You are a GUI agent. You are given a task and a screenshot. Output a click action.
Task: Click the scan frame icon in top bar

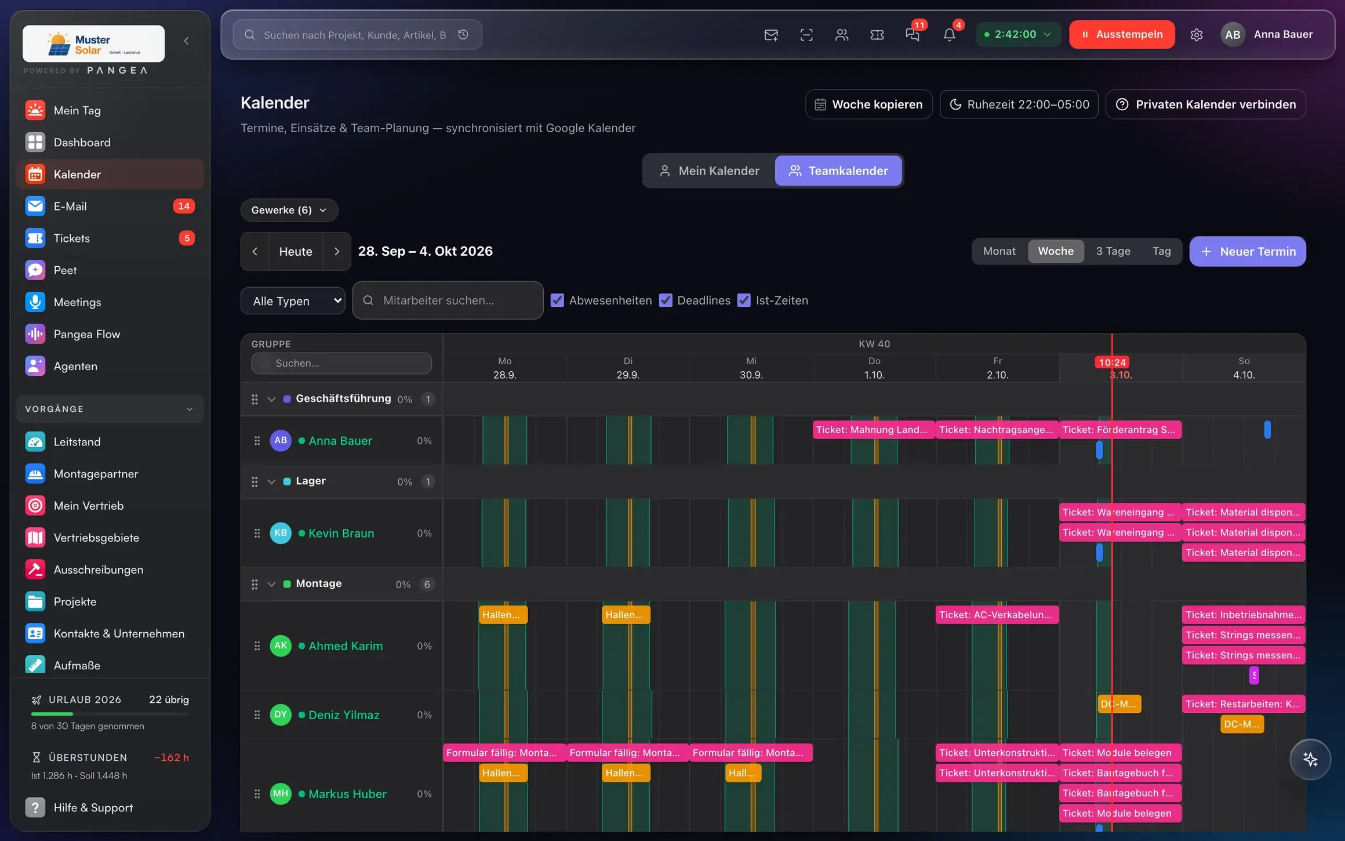(x=806, y=35)
